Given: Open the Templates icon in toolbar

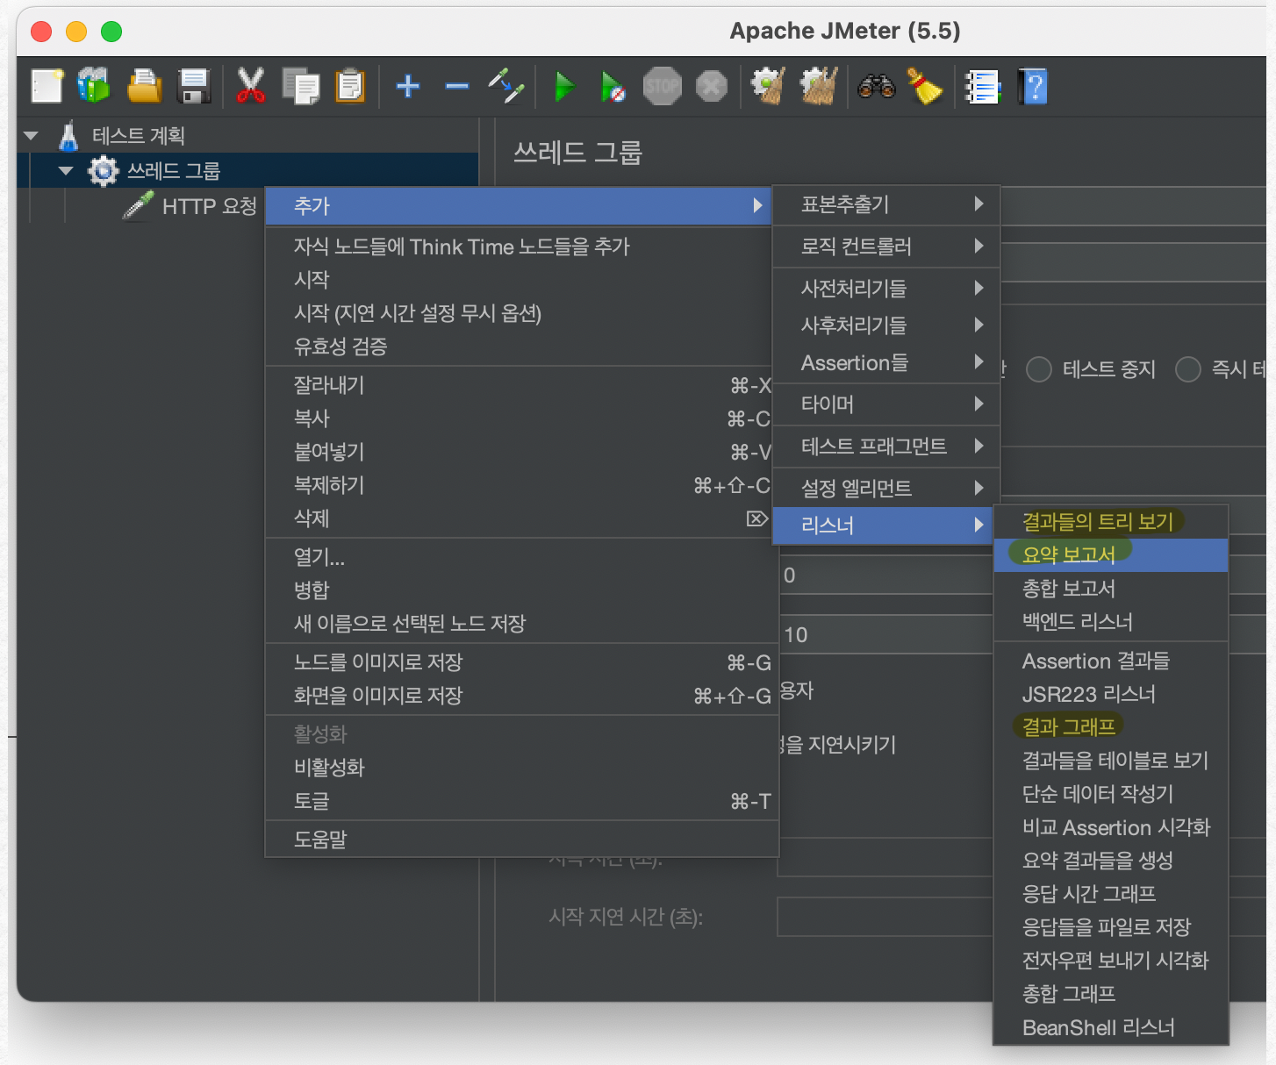Looking at the screenshot, I should pyautogui.click(x=94, y=86).
